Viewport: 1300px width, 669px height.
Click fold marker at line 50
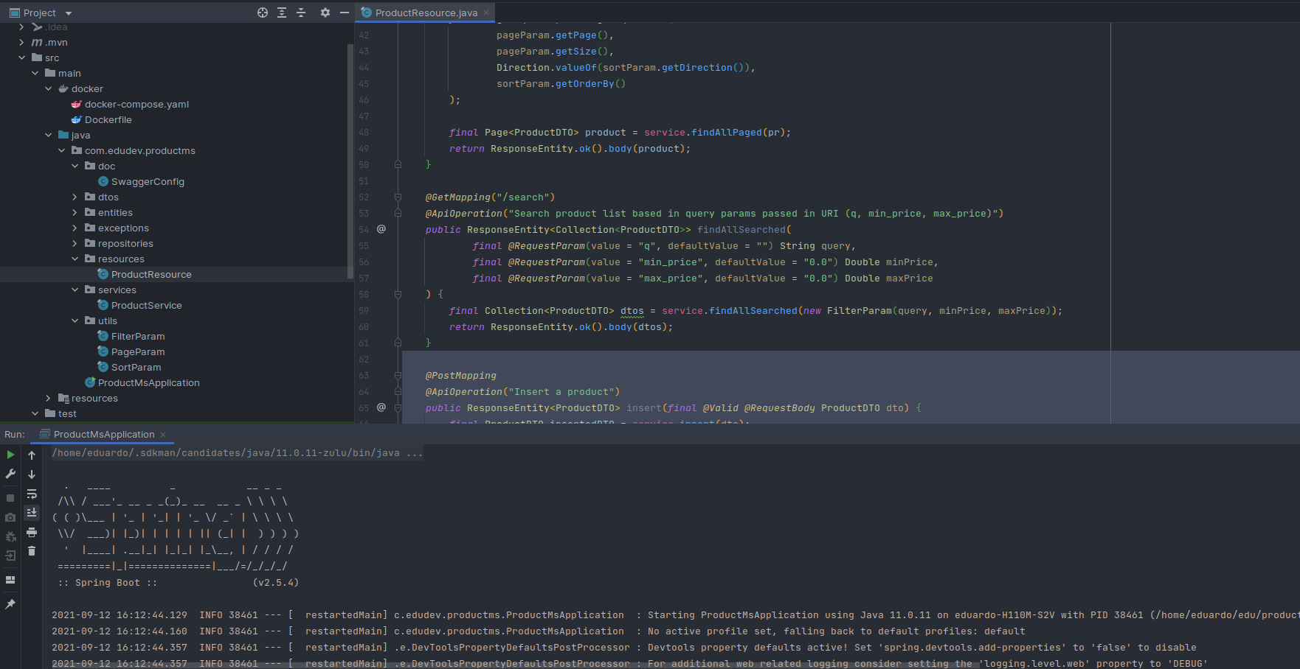(x=398, y=164)
